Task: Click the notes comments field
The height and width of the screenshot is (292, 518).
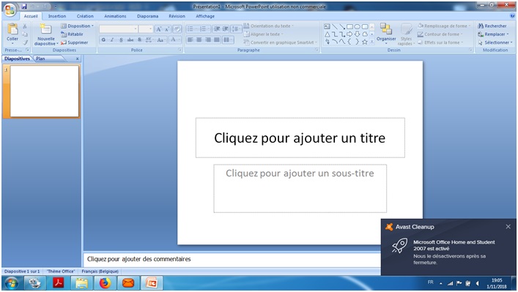Action: point(232,259)
